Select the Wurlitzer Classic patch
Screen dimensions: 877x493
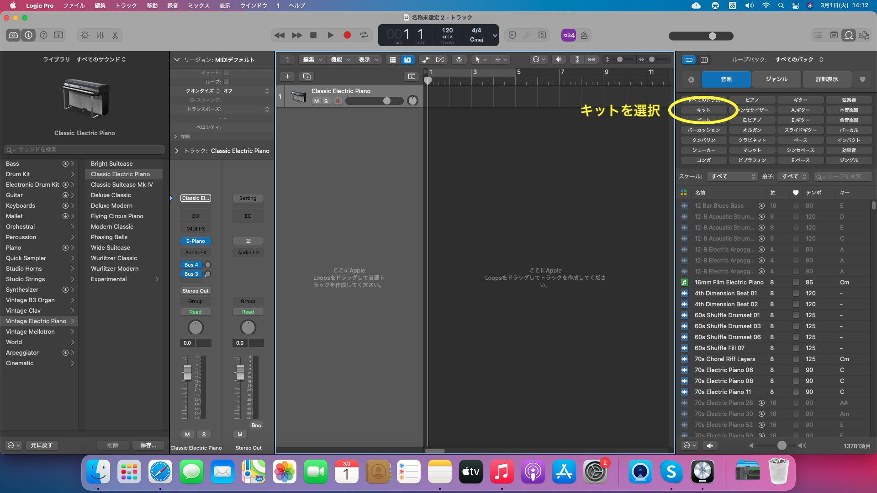coord(114,258)
